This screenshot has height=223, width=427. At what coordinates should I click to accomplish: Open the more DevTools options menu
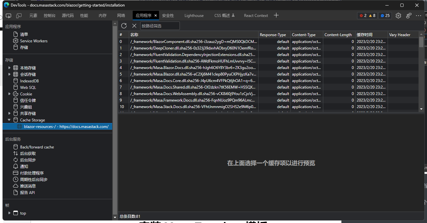click(419, 15)
